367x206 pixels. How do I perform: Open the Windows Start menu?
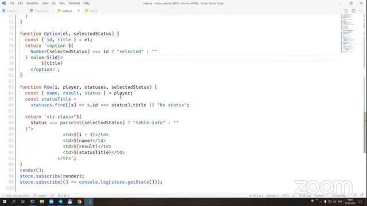click(5, 201)
